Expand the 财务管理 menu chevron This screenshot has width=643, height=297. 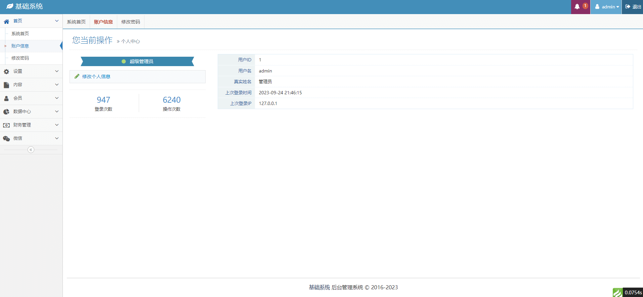[x=56, y=125]
